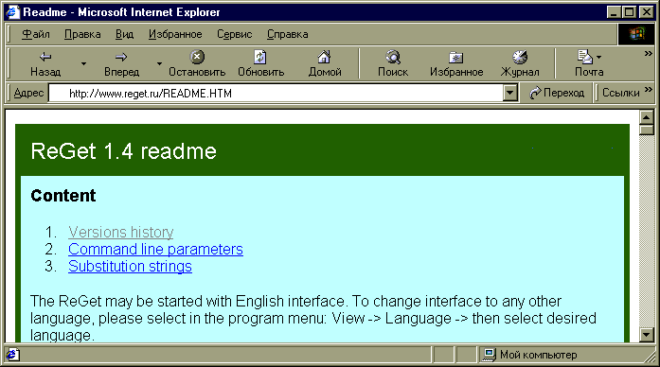The width and height of the screenshot is (660, 367).
Task: Open the Журнал history icon
Action: click(x=520, y=57)
